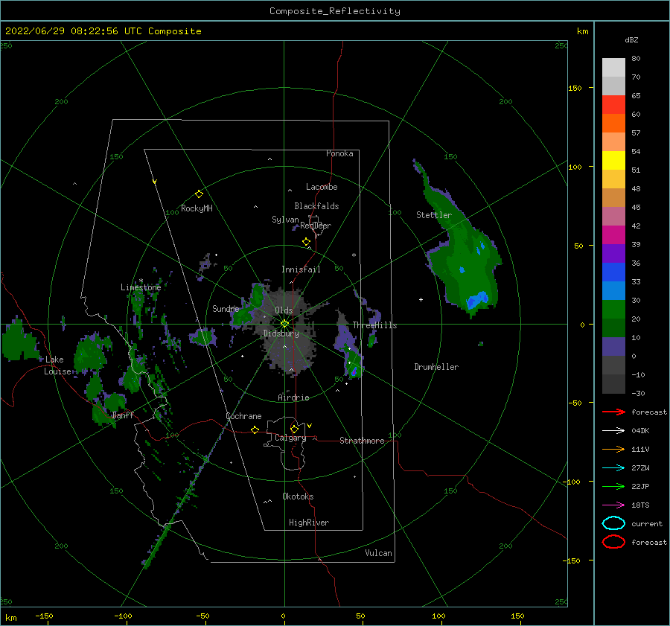Click the purple swatch in the dBZ scale
Viewport: 670px width, 626px height.
(x=613, y=253)
